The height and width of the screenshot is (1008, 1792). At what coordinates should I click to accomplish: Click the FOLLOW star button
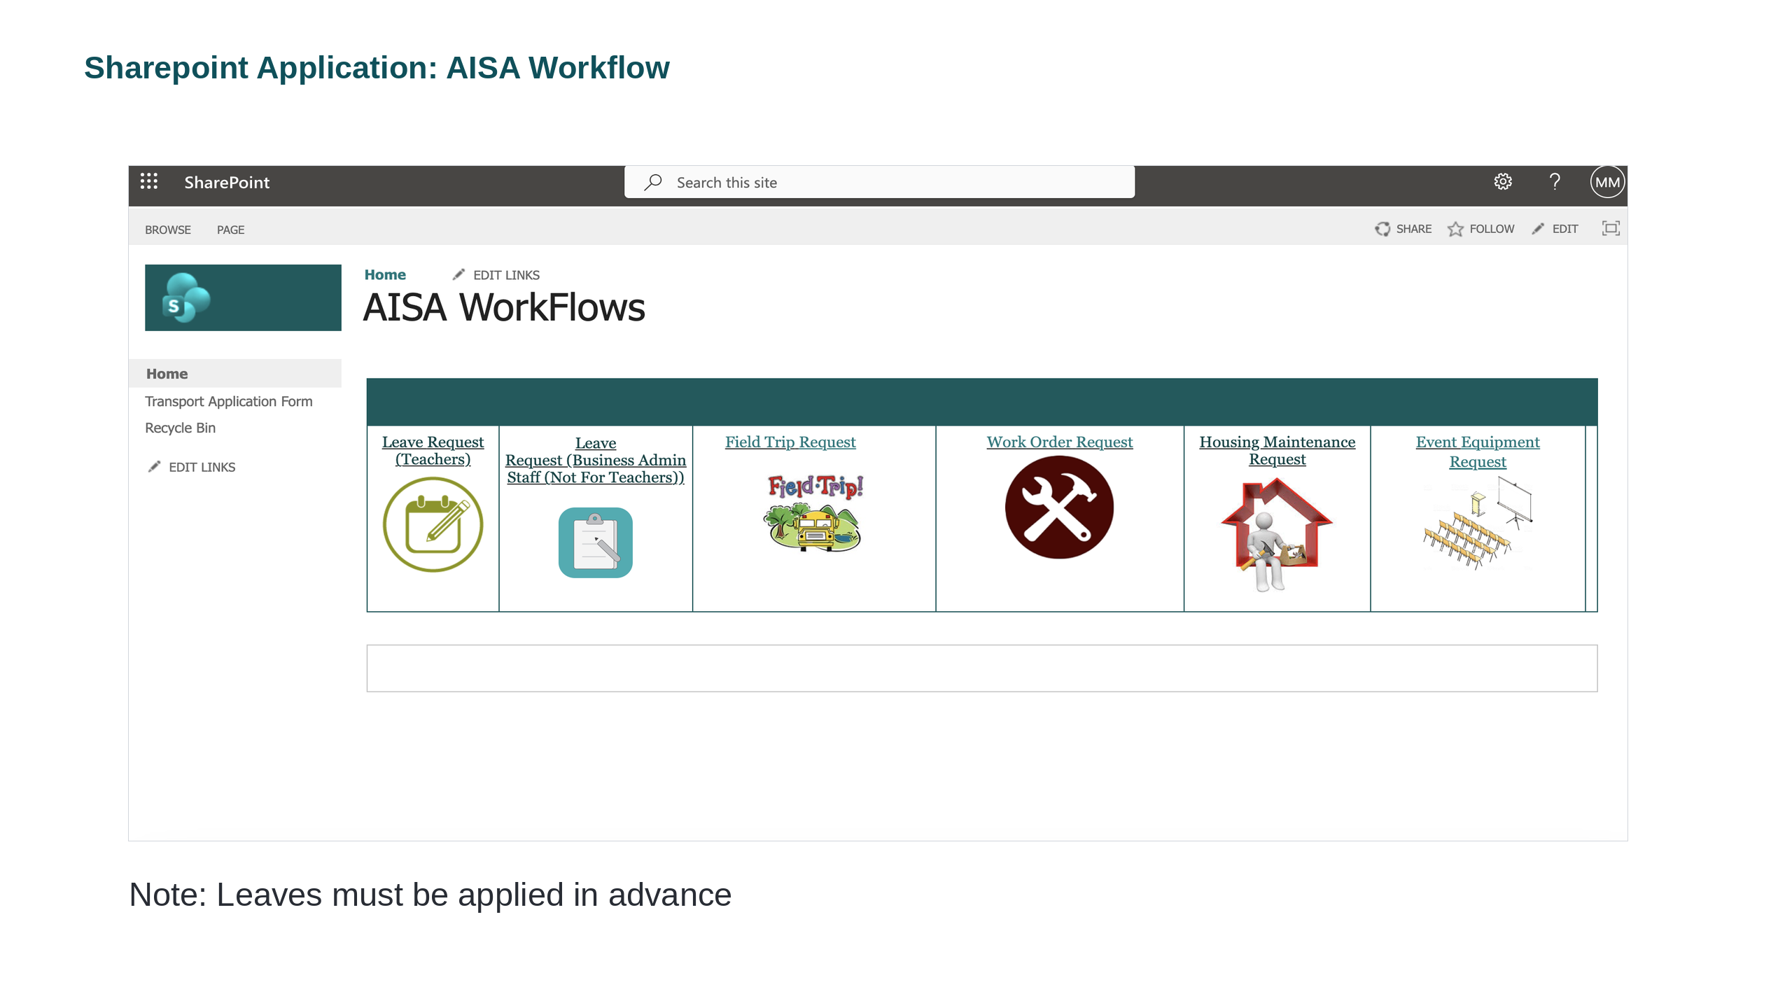[1481, 229]
